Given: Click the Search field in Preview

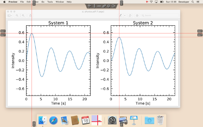Looking at the screenshot, I should (160, 16).
